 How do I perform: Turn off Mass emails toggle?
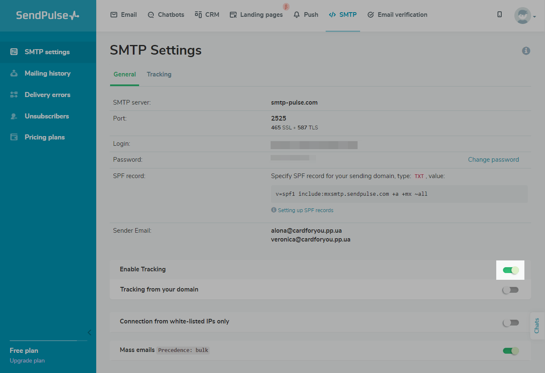511,351
